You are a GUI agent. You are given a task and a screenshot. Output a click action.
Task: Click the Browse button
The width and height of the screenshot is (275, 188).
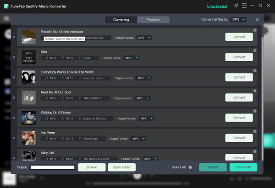92,167
